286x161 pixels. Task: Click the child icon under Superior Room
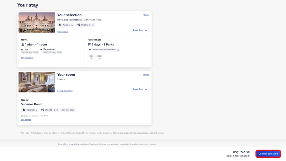coord(42,110)
